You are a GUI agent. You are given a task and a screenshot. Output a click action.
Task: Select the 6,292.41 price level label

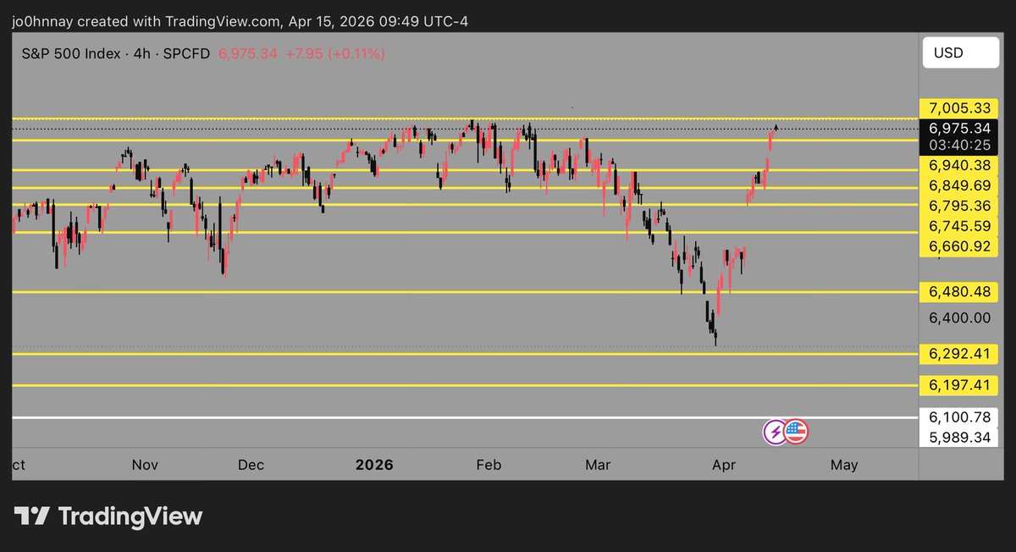point(959,353)
